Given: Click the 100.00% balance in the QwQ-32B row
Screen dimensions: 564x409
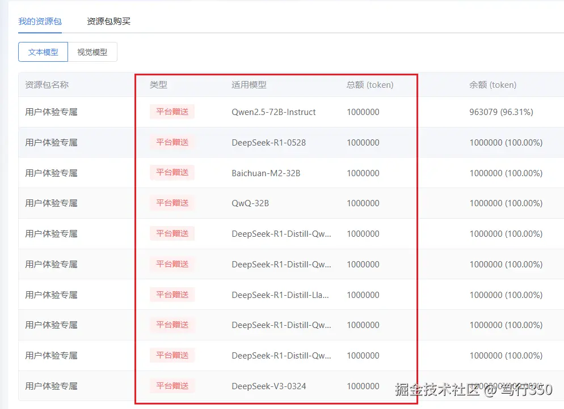Looking at the screenshot, I should (x=506, y=203).
